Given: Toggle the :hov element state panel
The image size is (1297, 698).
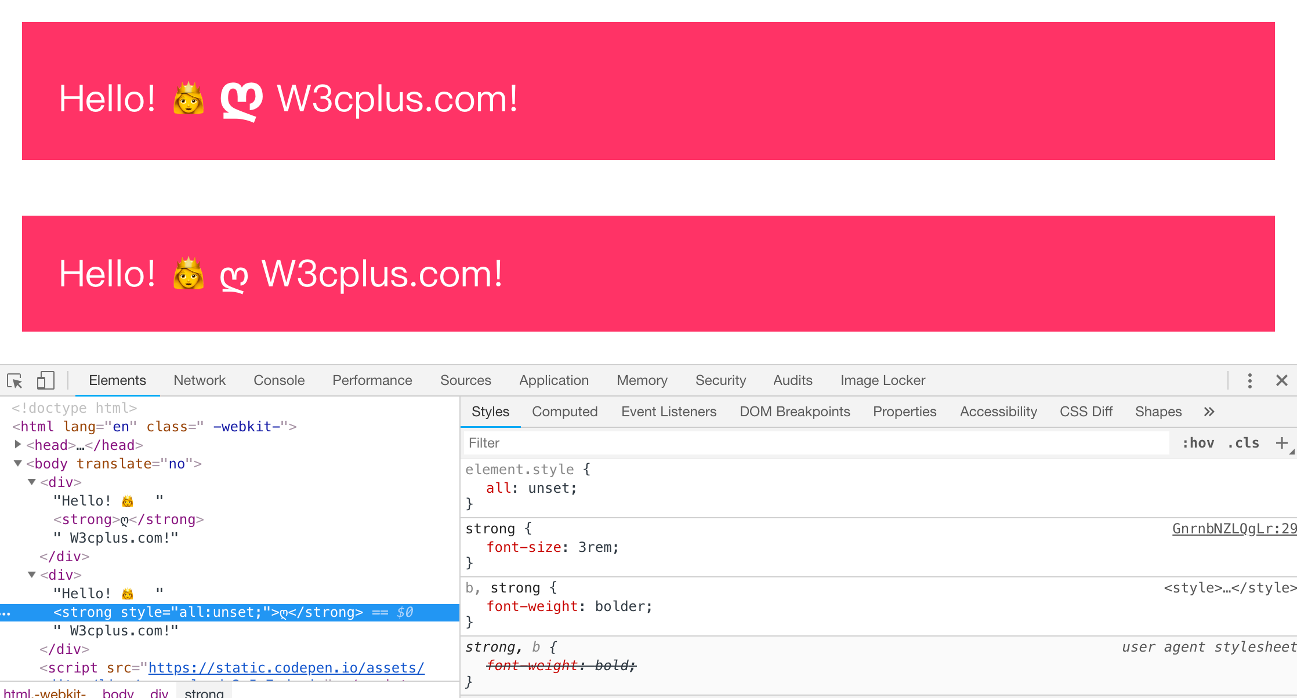Looking at the screenshot, I should pyautogui.click(x=1198, y=443).
